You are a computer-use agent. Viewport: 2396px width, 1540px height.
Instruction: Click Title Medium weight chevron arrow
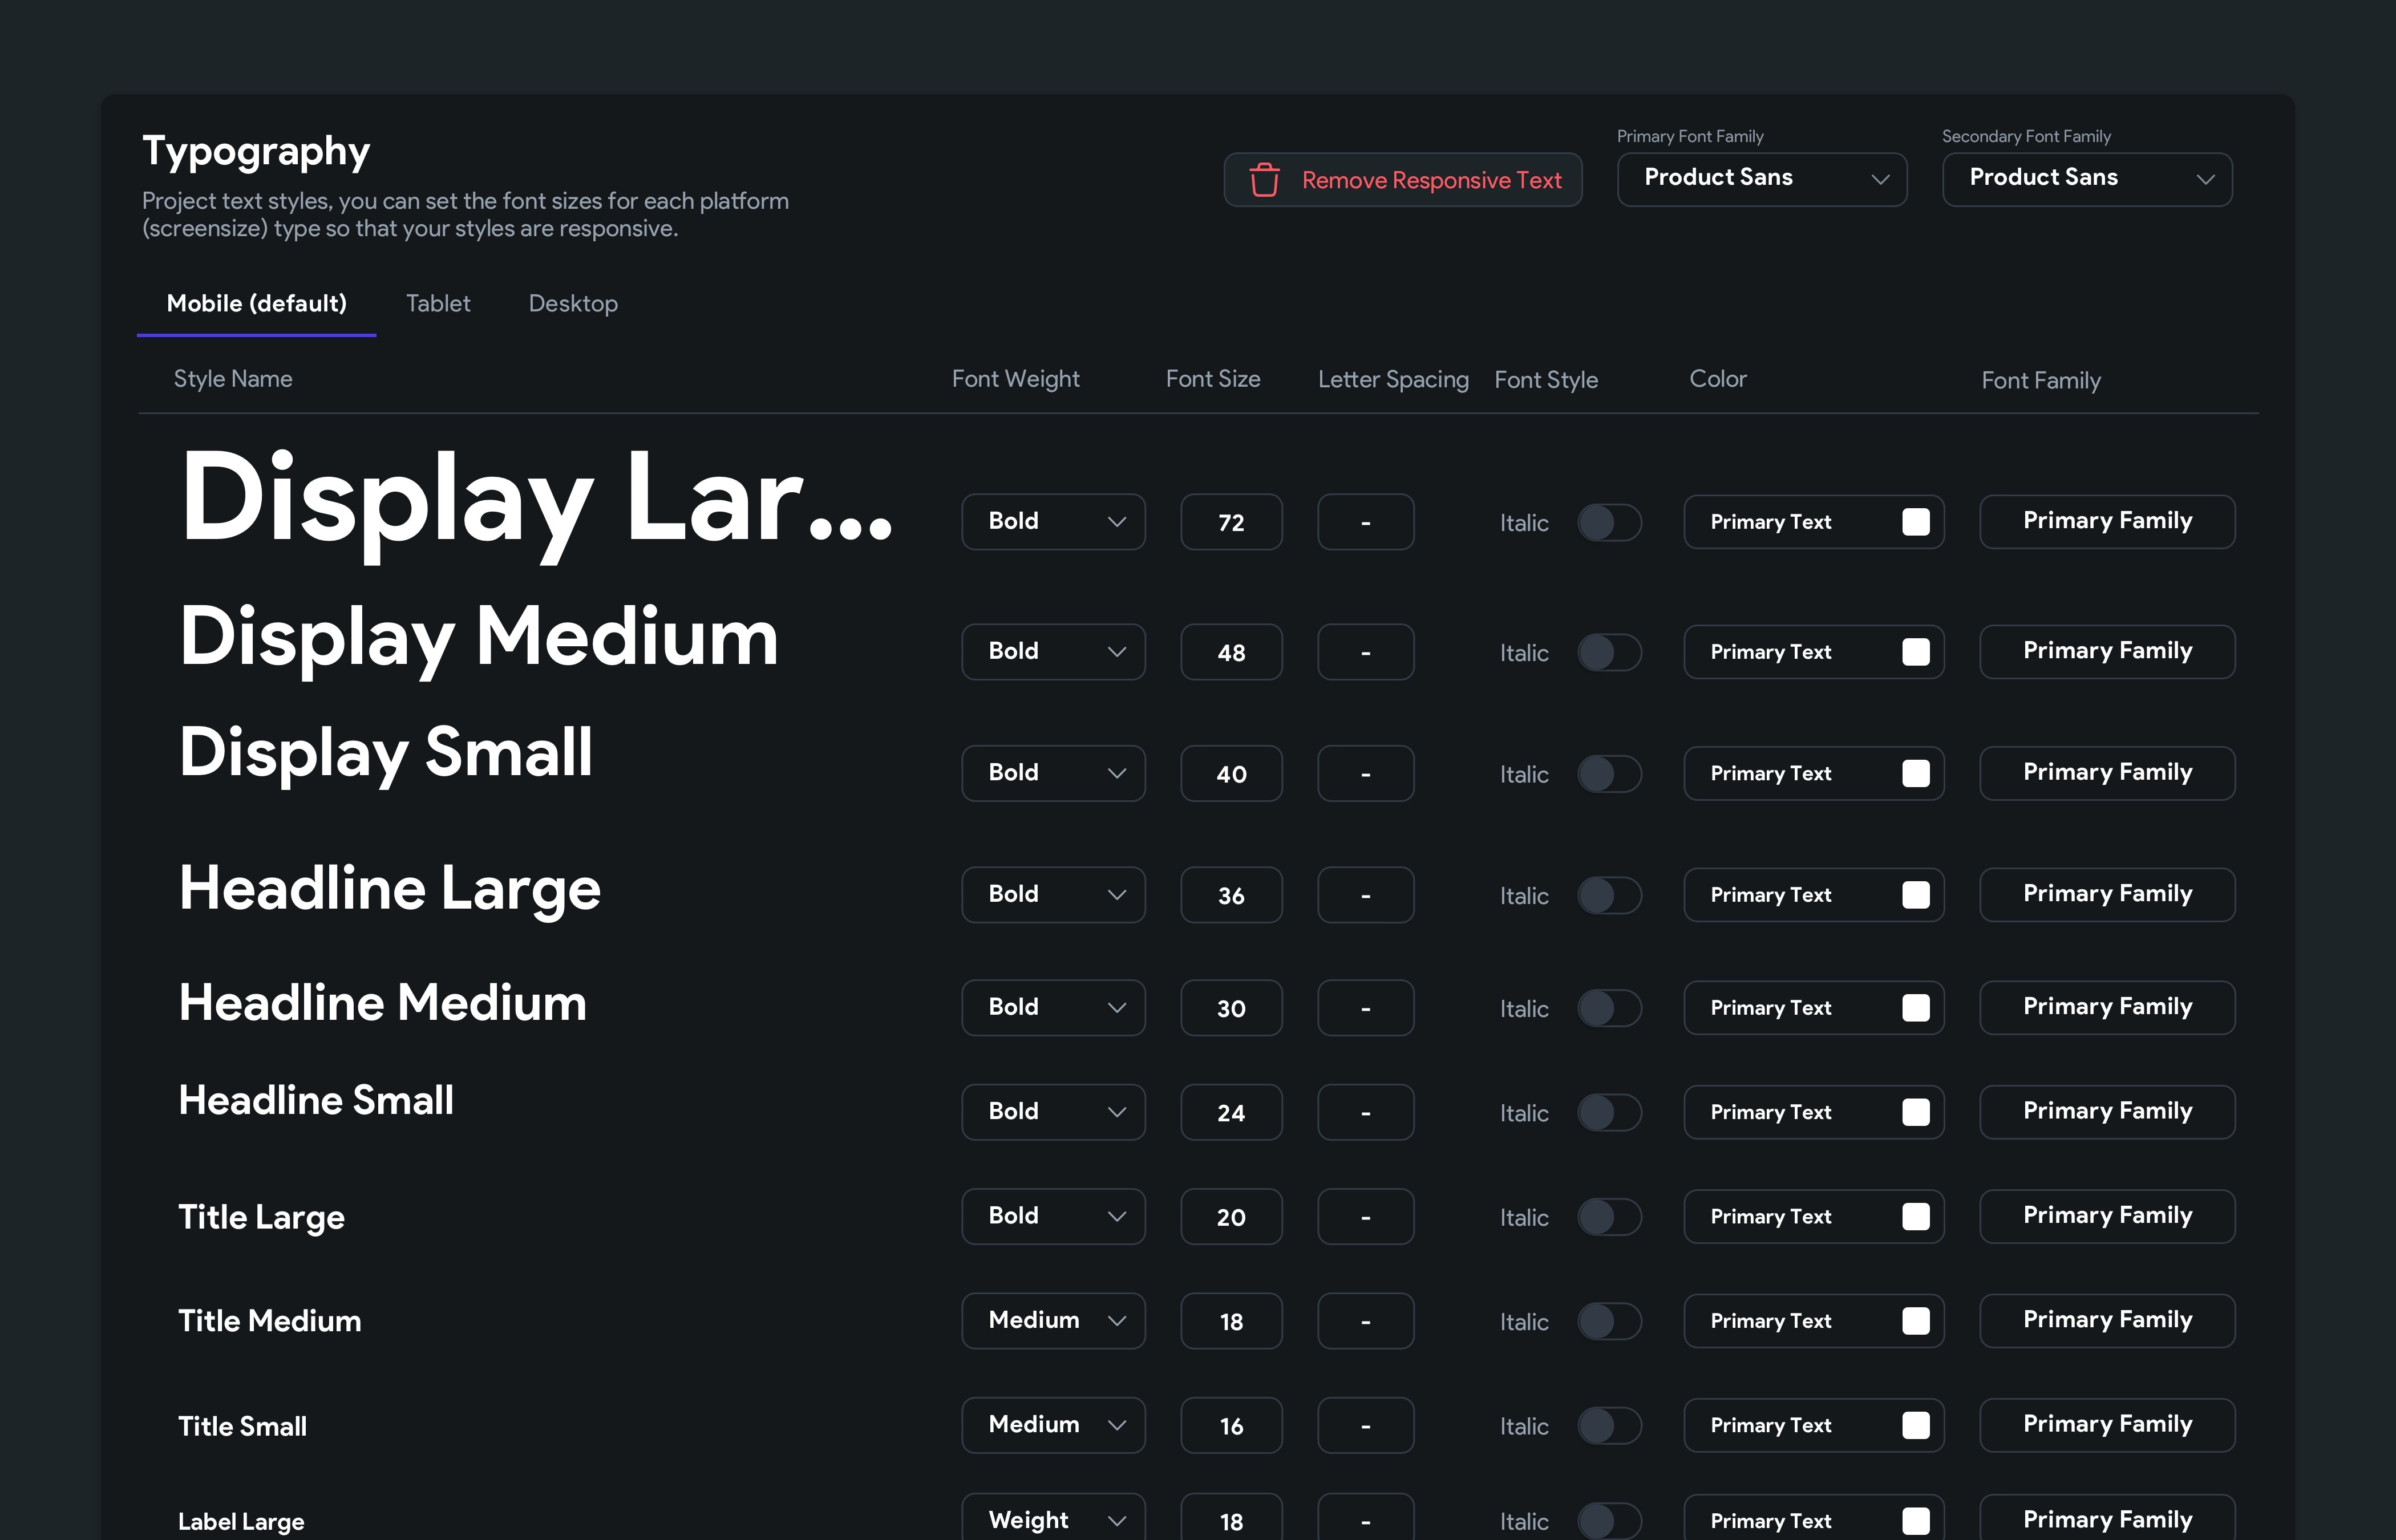click(1117, 1321)
